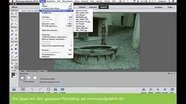Click the Wiederholen redo arrow
This screenshot has height=104, width=186.
click(40, 90)
